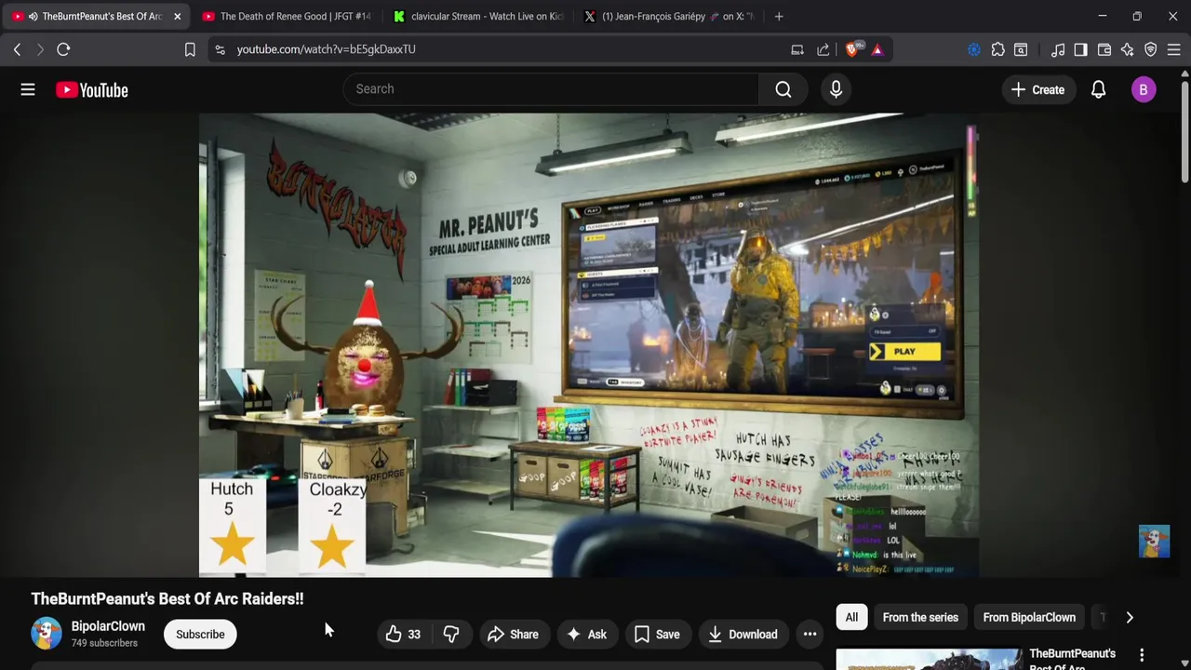Open Brave Rewards triangle icon

(x=877, y=49)
